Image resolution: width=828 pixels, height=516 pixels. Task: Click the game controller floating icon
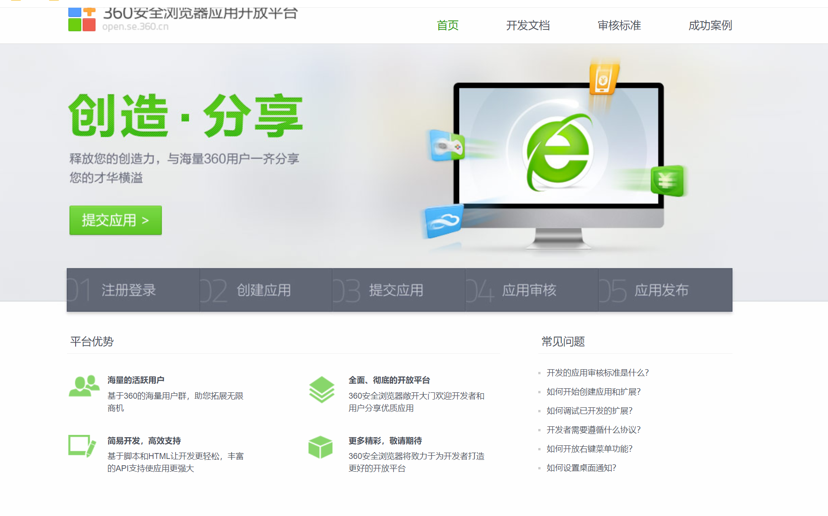447,146
